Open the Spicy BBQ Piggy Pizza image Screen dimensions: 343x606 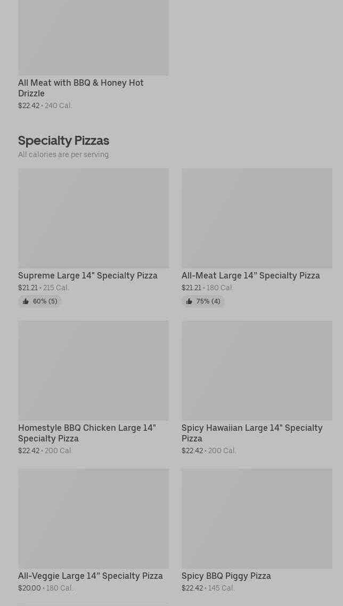pos(257,518)
